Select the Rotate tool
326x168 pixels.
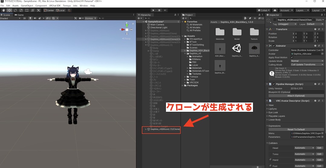coord(15,10)
